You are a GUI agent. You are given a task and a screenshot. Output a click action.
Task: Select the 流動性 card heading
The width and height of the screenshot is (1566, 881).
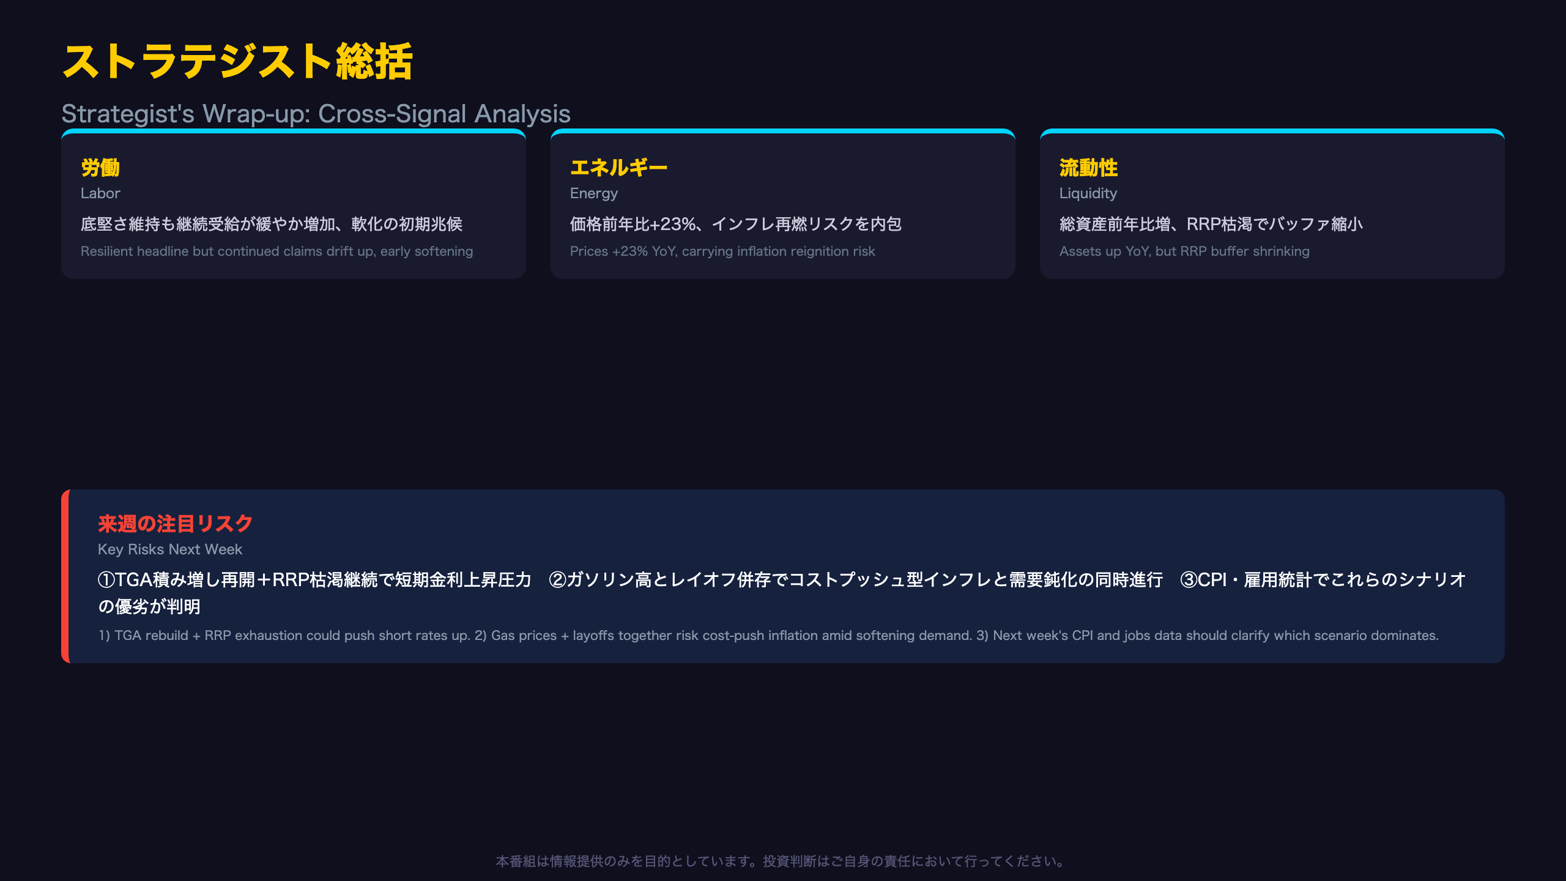coord(1088,168)
